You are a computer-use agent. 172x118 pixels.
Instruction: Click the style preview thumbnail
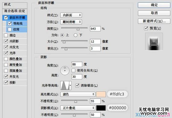154,42
